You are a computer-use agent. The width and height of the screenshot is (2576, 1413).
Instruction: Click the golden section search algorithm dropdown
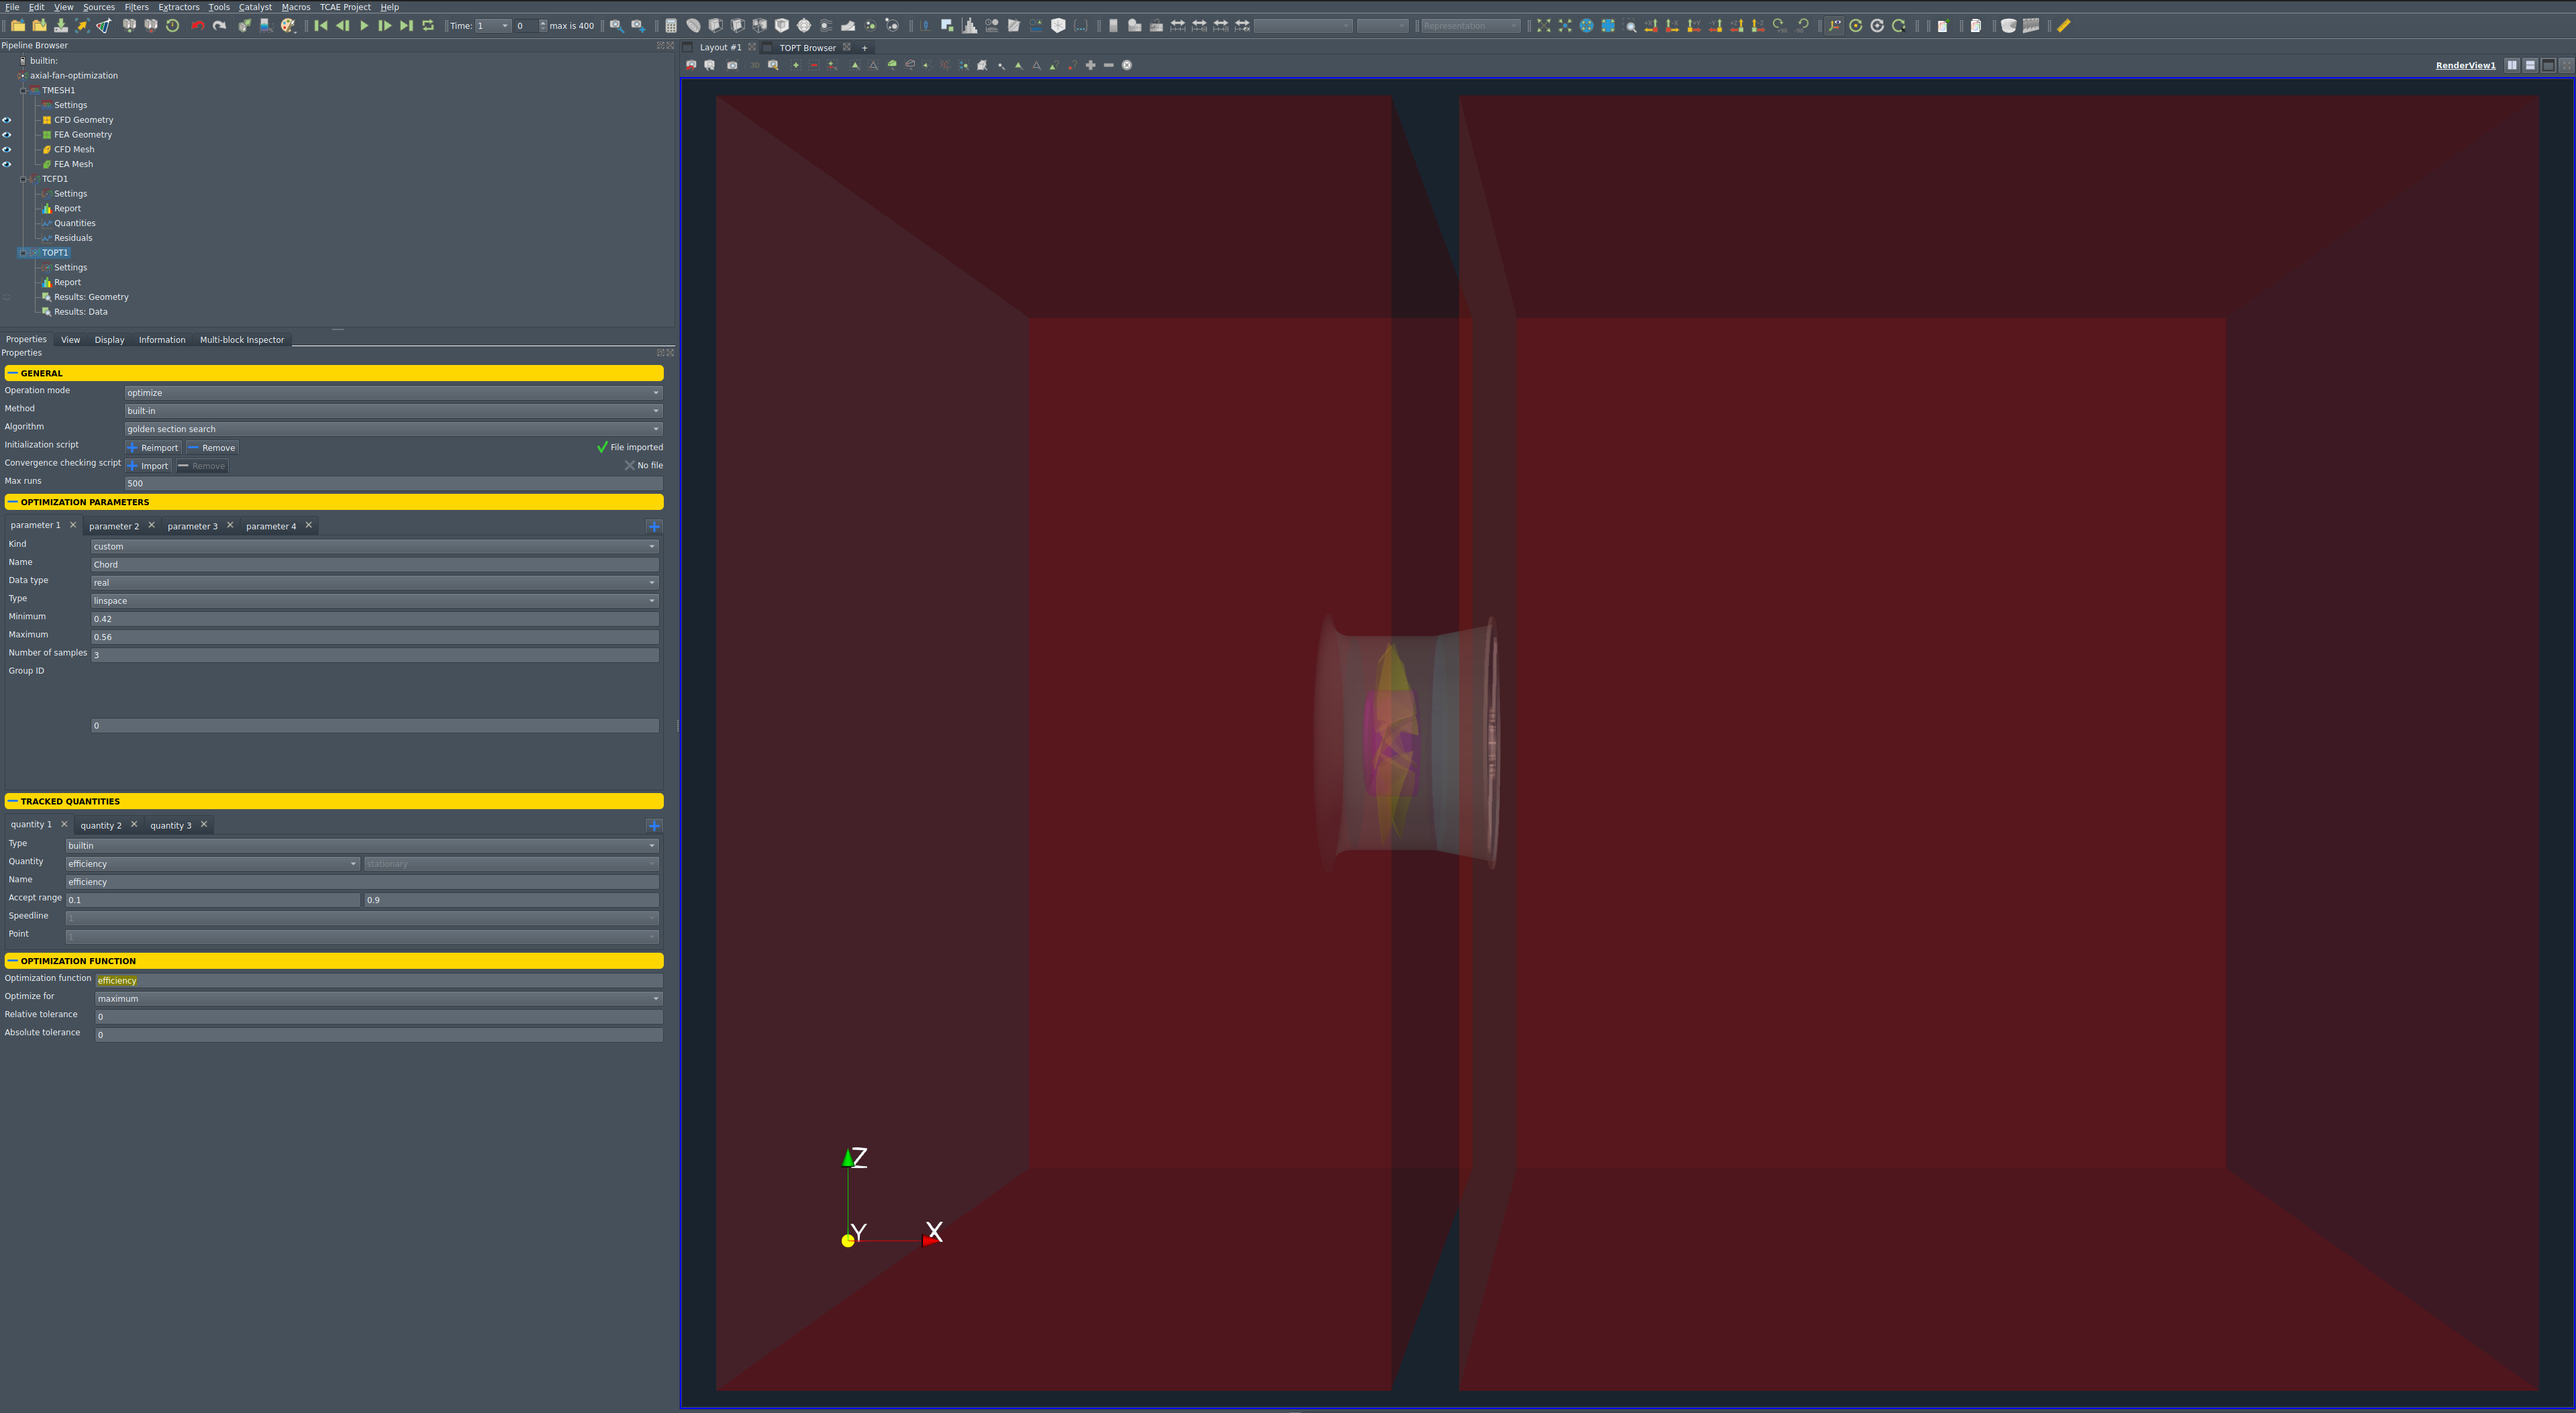point(391,428)
